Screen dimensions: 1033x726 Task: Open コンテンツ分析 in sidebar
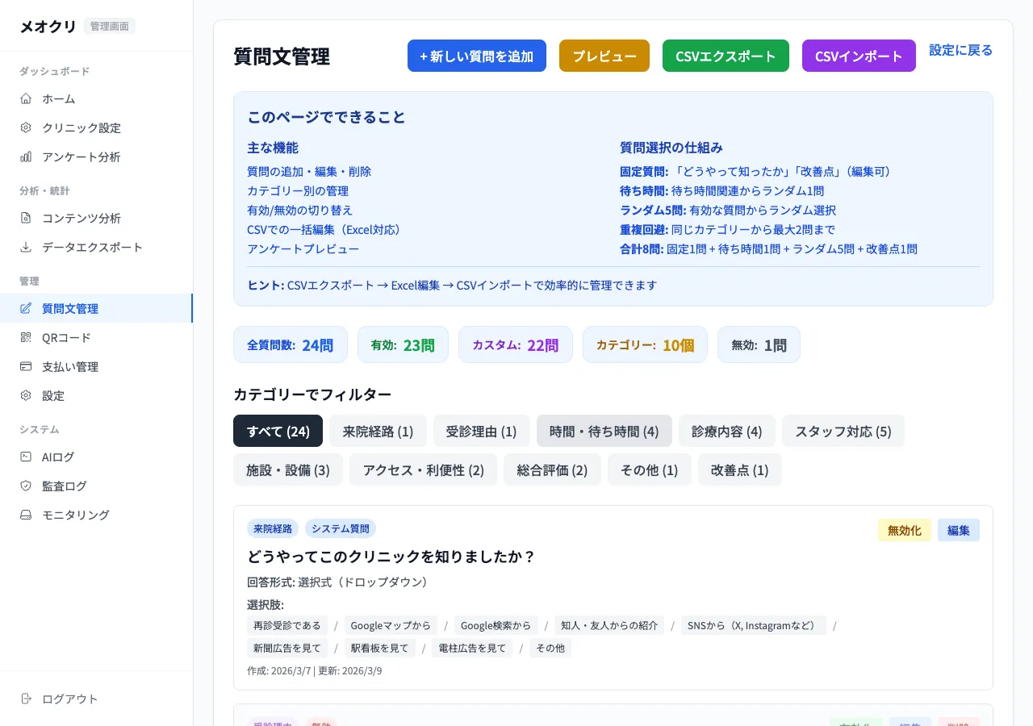click(x=97, y=218)
